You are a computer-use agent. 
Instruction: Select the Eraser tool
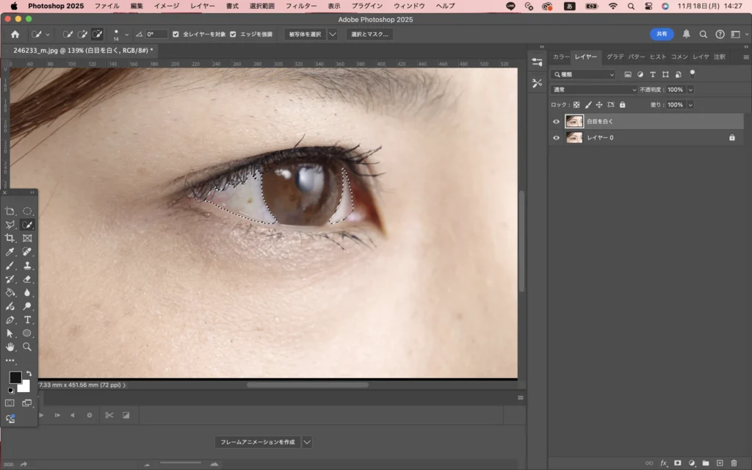coord(27,279)
